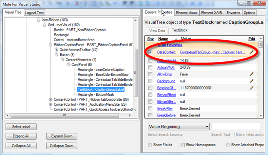
Task: Uncheck the DataContext favorite checkbox
Action: (150, 52)
